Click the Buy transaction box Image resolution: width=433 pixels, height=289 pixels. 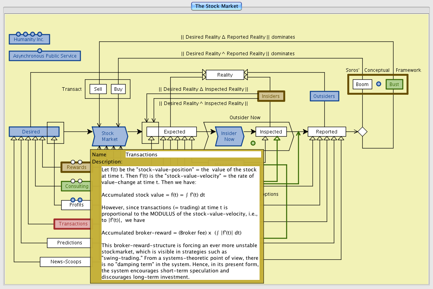coord(118,89)
